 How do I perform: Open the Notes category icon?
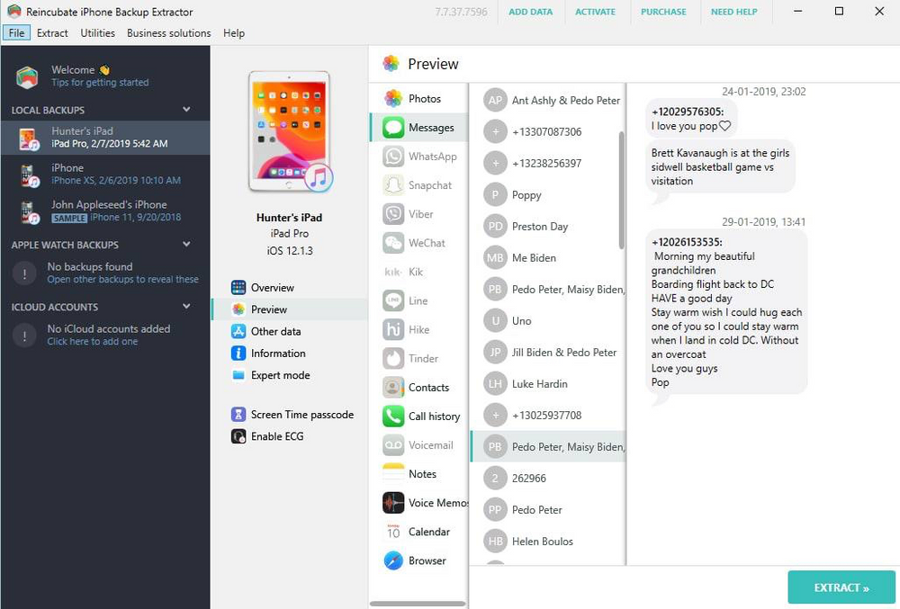pyautogui.click(x=392, y=473)
